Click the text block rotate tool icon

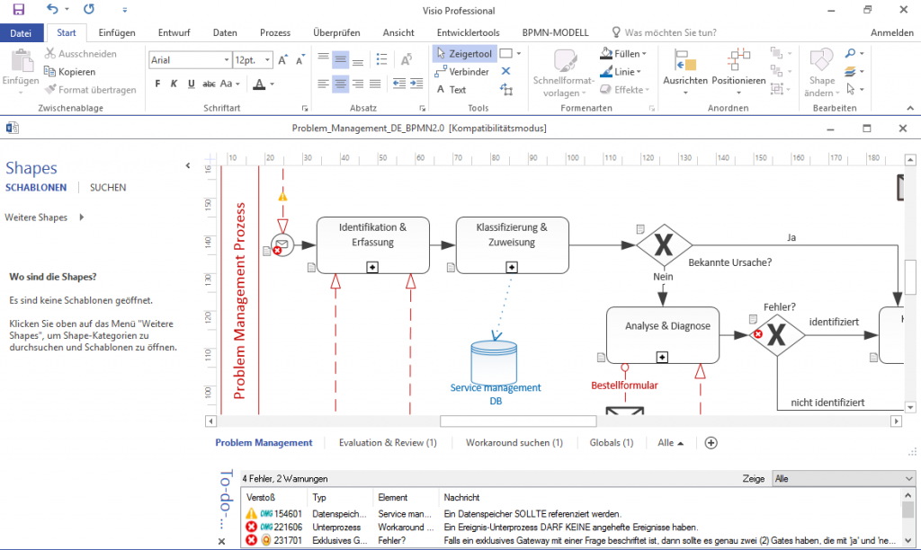coord(506,90)
